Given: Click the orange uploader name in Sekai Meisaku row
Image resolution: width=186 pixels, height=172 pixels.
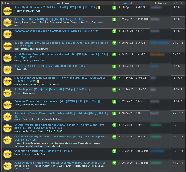Looking at the screenshot, I should pos(157,55).
